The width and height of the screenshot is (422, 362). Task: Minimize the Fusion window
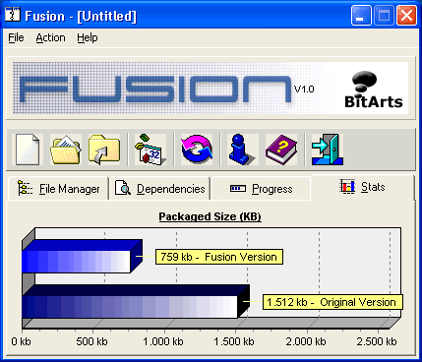tap(361, 15)
